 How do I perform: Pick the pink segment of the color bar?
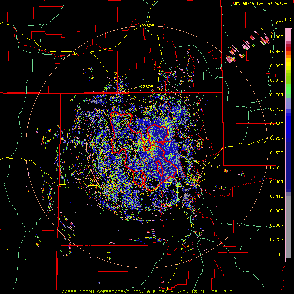(x=288, y=35)
